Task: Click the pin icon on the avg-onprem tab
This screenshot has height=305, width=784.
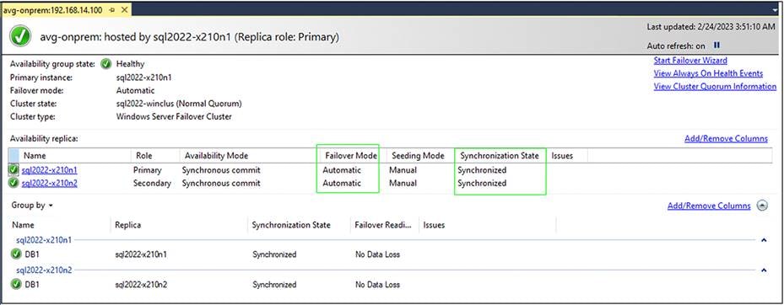Action: click(112, 10)
